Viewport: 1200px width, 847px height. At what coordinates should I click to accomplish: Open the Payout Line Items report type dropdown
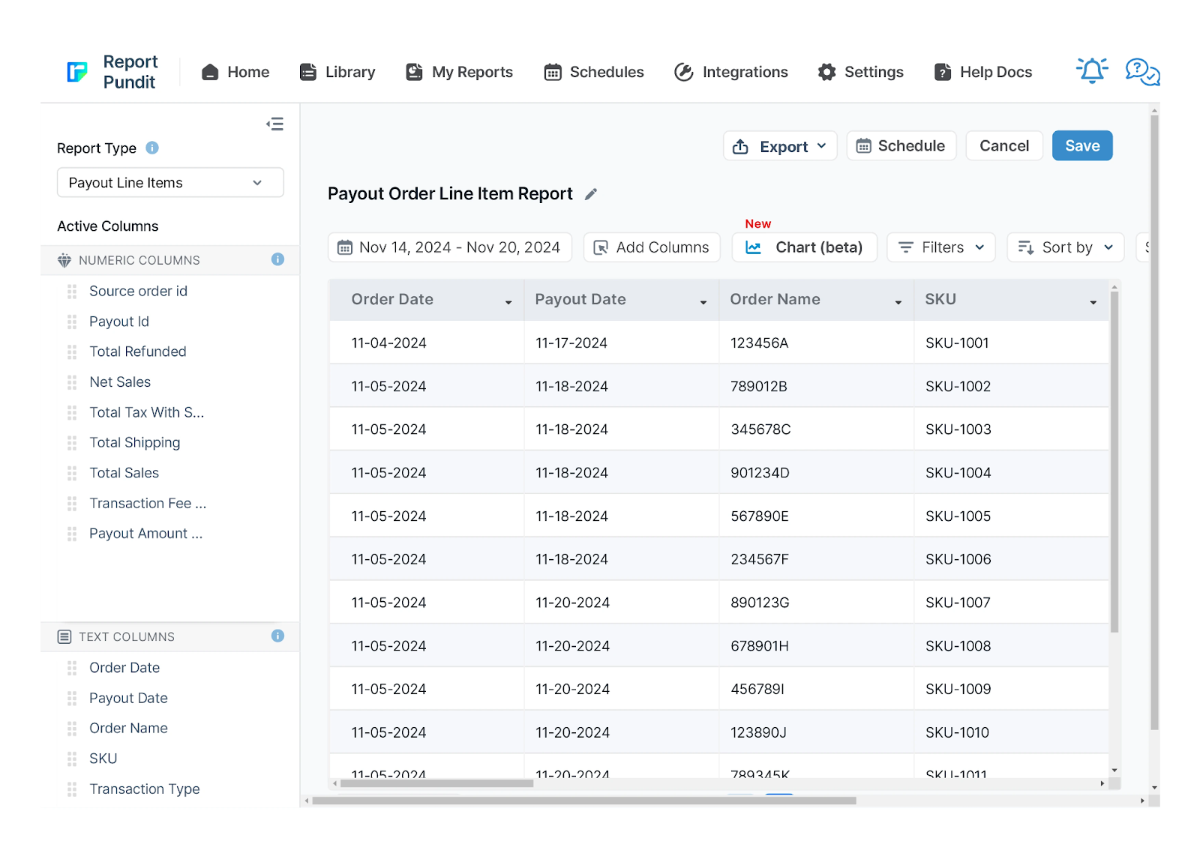(170, 182)
